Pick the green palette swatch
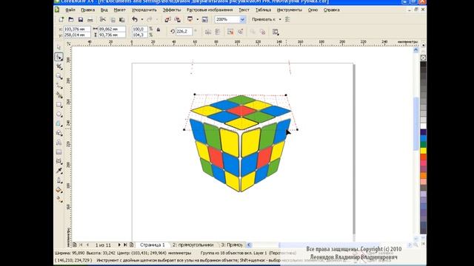Image resolution: width=474 pixels, height=266 pixels. tap(423, 145)
